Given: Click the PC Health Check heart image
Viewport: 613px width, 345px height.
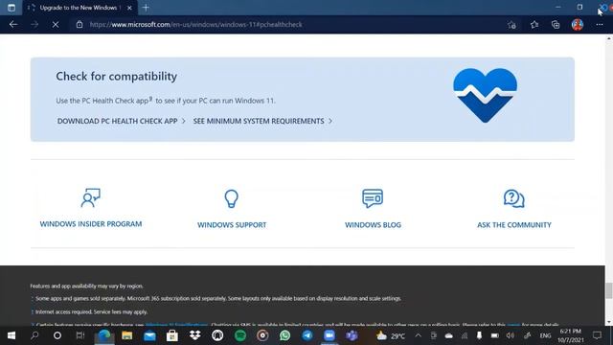Looking at the screenshot, I should pos(486,95).
